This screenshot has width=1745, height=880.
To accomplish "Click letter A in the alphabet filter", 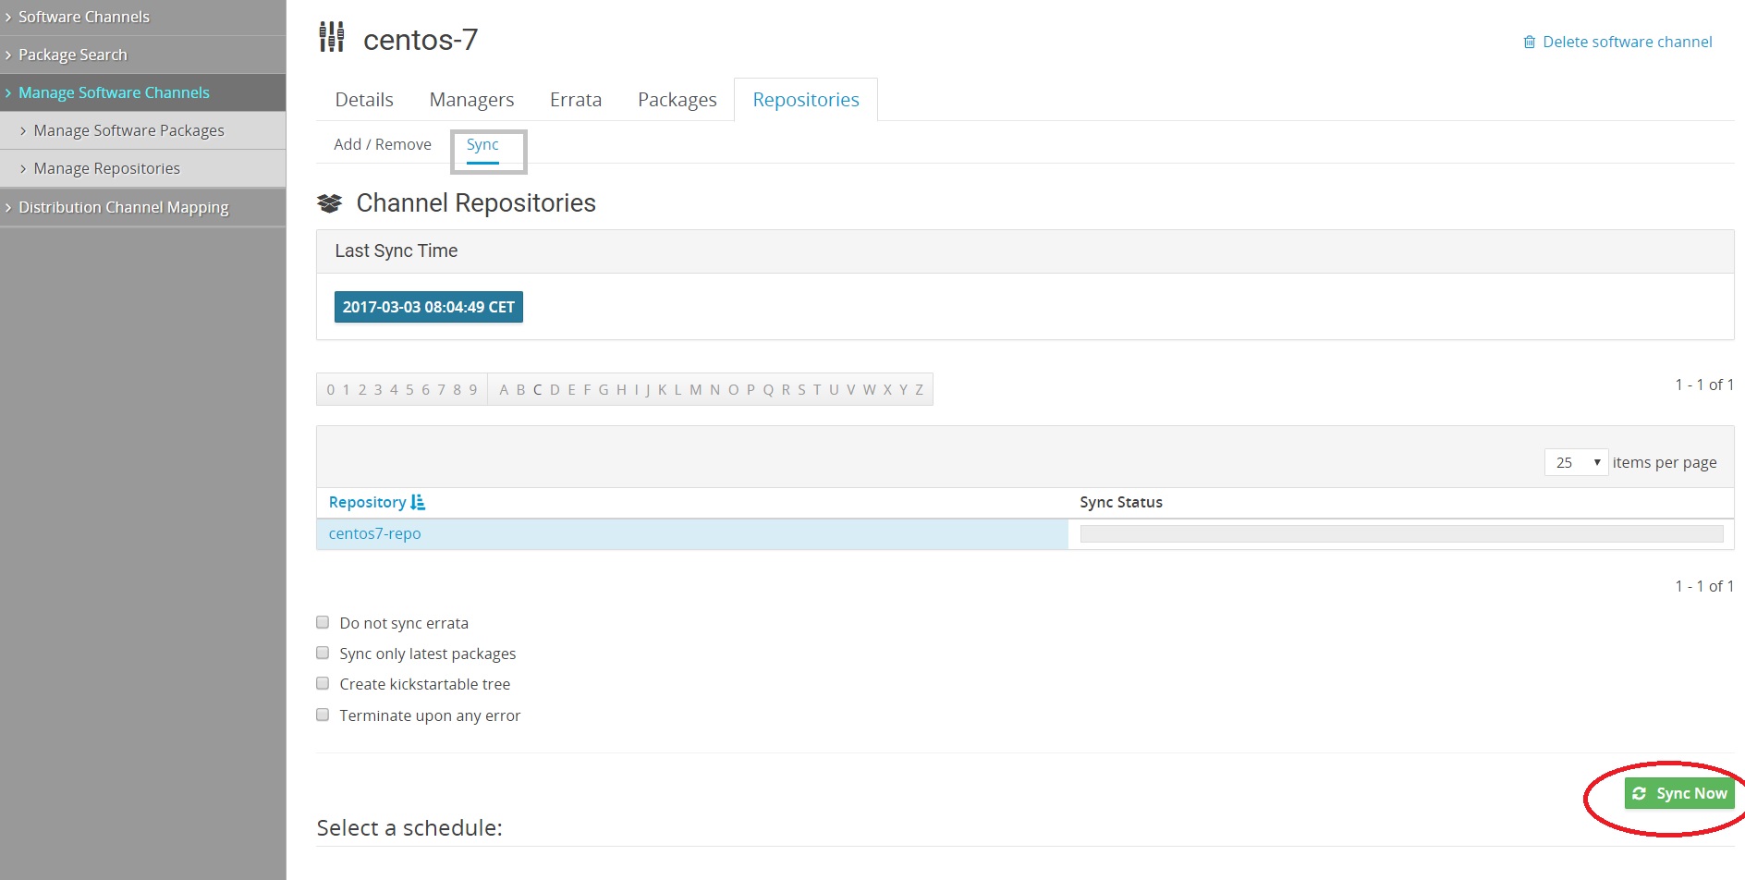I will point(504,389).
